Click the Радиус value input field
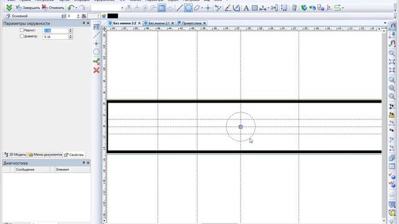Image resolution: width=399 pixels, height=224 pixels. [55, 30]
